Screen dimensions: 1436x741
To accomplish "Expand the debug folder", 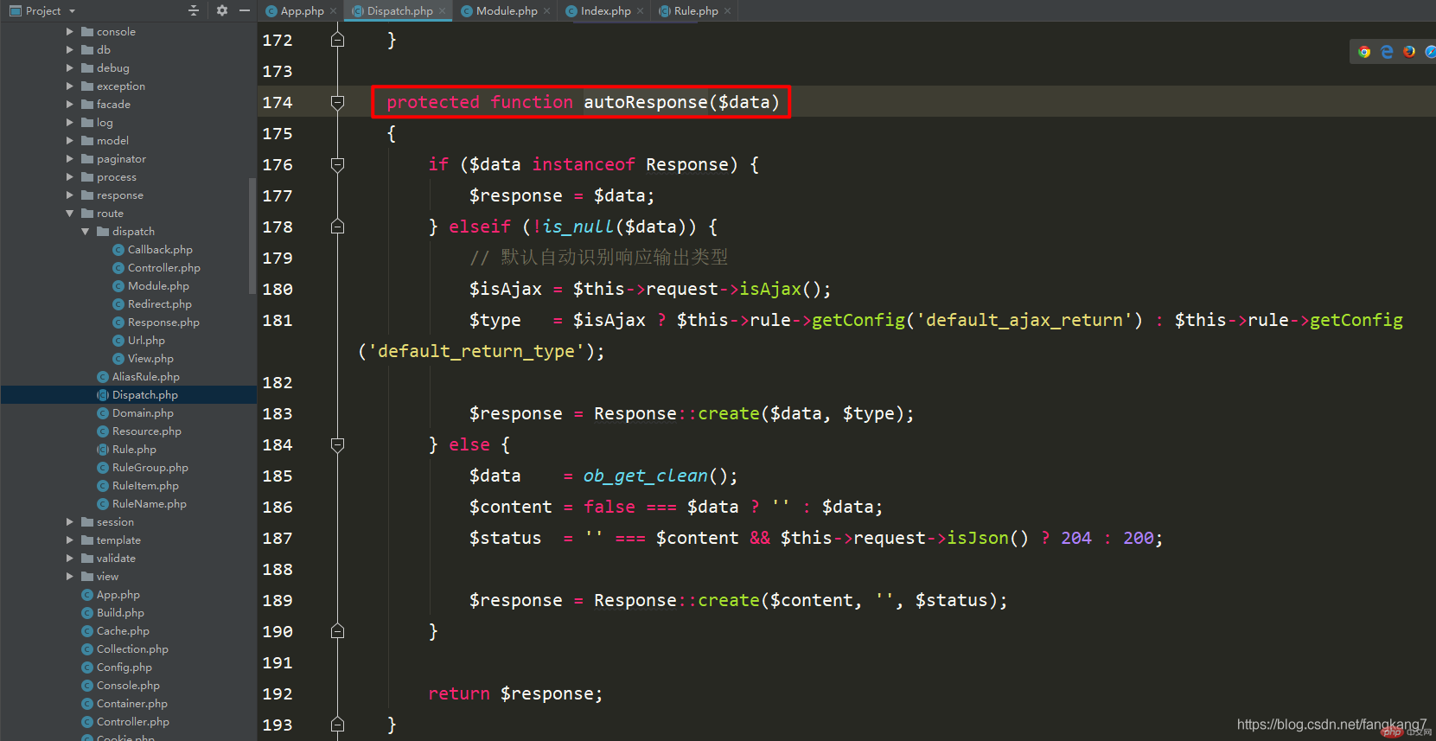I will pos(70,67).
